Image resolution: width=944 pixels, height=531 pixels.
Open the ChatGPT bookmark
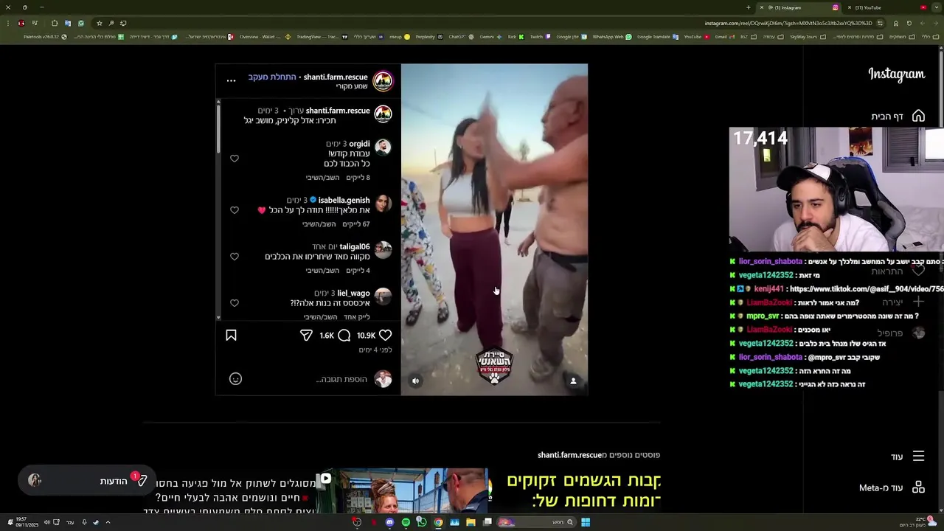461,36
